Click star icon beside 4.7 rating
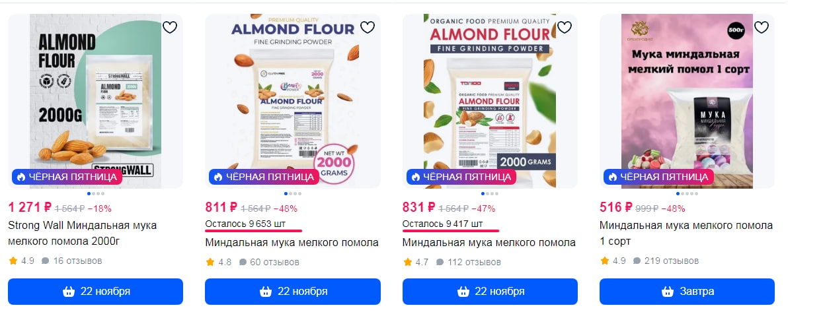825x318 pixels. tap(407, 261)
